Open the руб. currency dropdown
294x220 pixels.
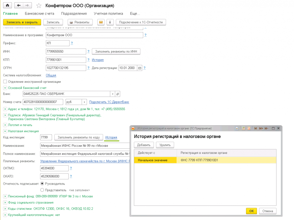84,102
